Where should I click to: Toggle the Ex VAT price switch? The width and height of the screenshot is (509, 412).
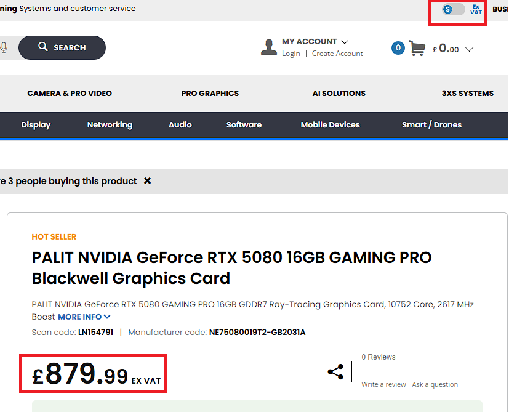[454, 9]
